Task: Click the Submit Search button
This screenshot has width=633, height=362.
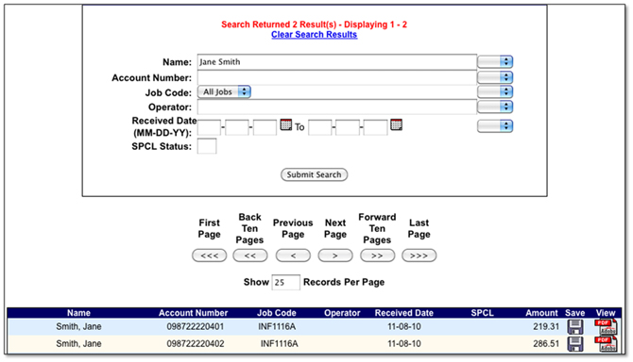Action: tap(314, 174)
